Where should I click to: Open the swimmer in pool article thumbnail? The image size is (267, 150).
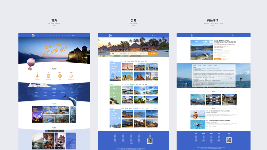(x=198, y=124)
